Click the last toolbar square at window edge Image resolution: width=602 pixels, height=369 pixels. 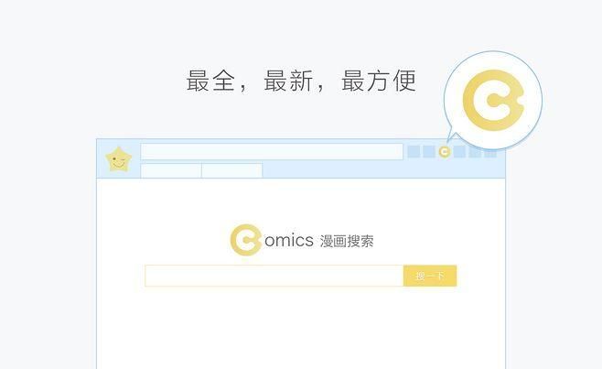click(x=490, y=153)
